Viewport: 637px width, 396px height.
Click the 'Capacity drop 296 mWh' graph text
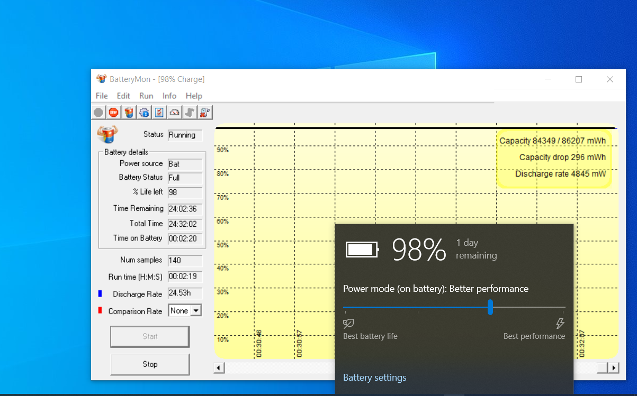tap(562, 157)
